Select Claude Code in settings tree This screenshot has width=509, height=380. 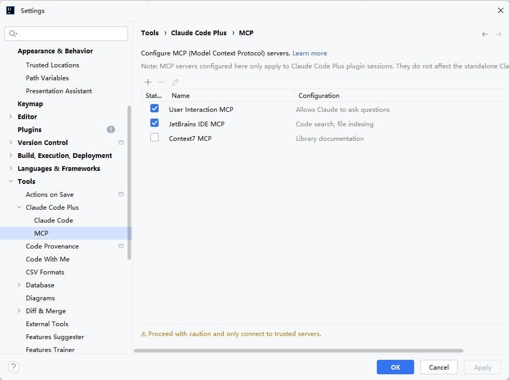point(53,220)
